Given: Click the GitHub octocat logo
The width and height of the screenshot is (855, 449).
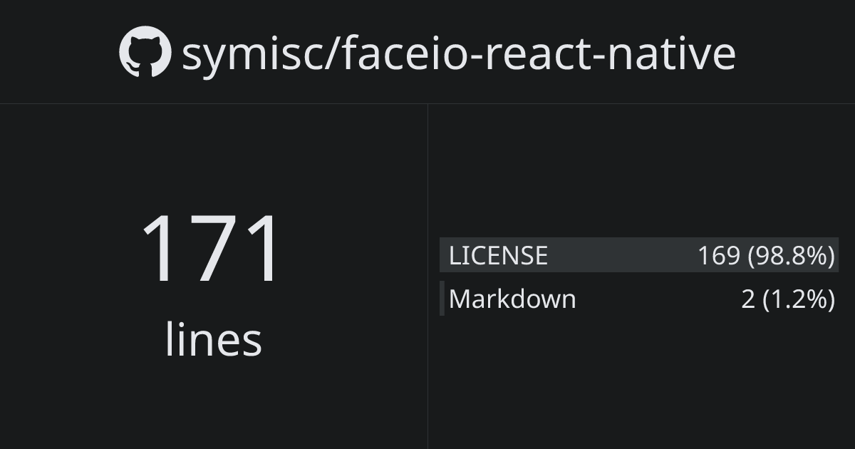Looking at the screenshot, I should pyautogui.click(x=145, y=52).
